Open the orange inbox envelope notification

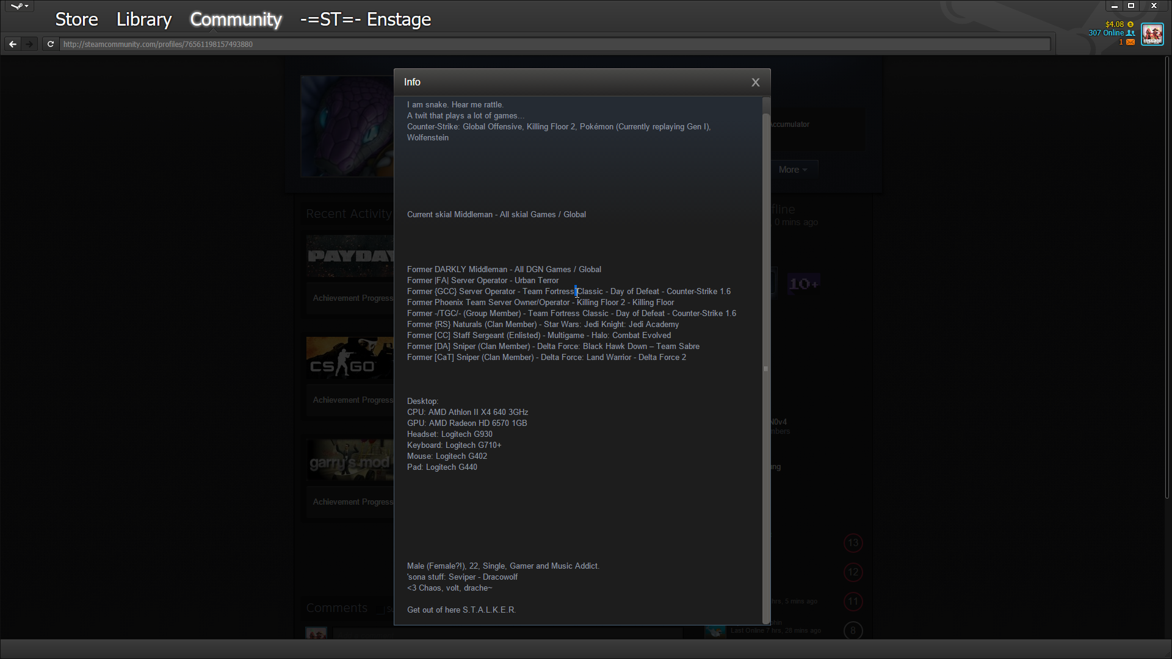(1130, 42)
